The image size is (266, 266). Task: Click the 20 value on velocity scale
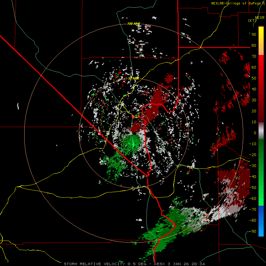pos(254,111)
